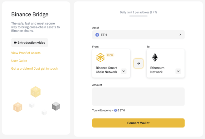
Task: Click the daily limit progress bar
Action: 138,16
